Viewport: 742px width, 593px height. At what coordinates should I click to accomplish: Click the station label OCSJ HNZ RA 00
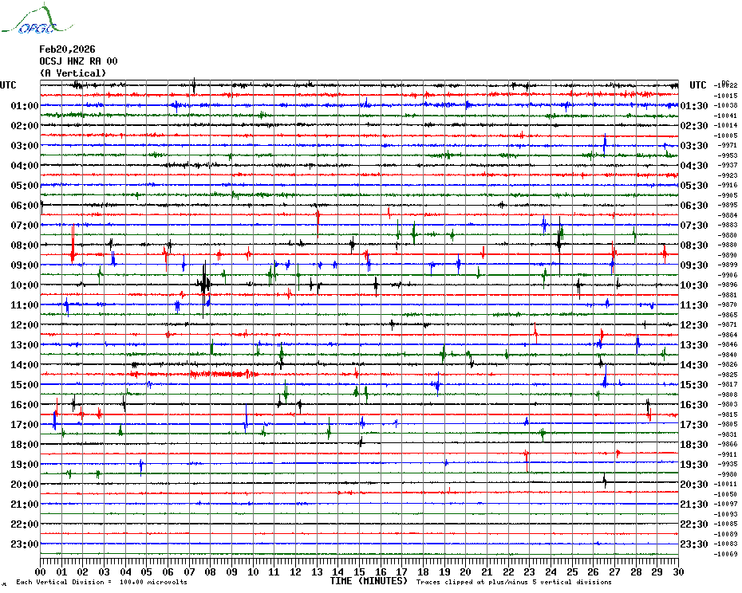[78, 61]
